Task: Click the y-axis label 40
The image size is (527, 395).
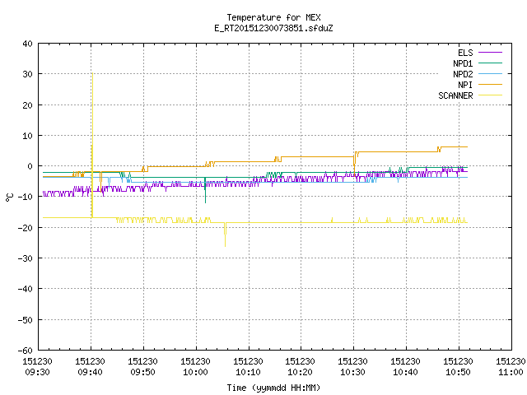Action: [27, 44]
